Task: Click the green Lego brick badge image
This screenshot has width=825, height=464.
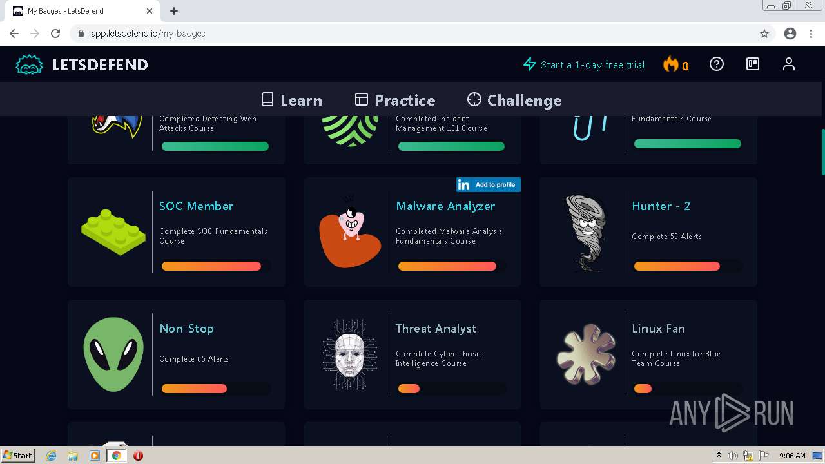Action: 113,232
